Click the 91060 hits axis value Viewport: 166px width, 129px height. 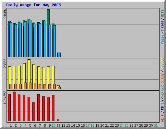[5, 14]
